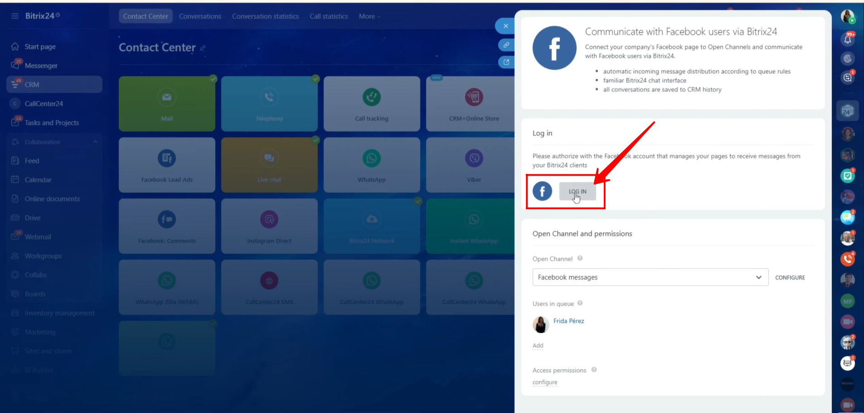
Task: Click the help icon beside Open Channel
Action: click(x=580, y=258)
